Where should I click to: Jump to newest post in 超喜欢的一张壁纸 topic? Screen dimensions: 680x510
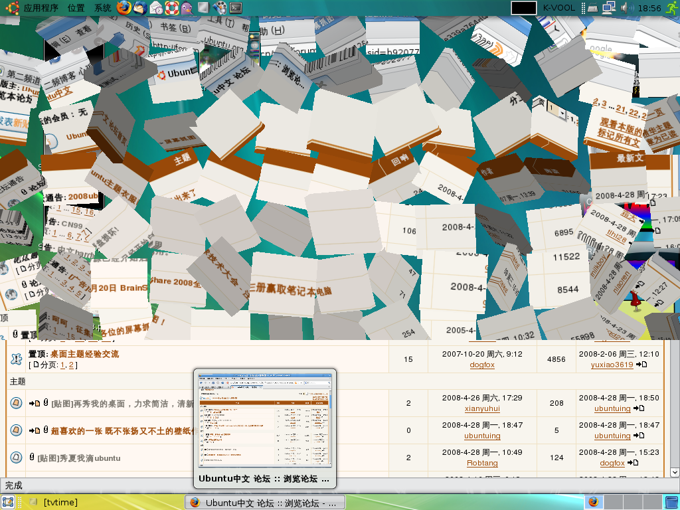click(35, 430)
